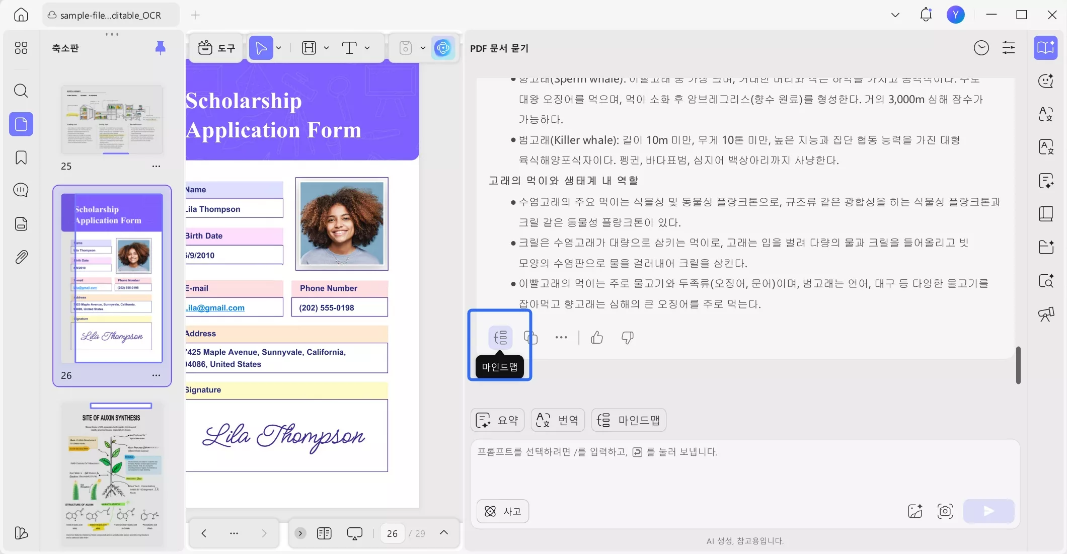Open chat history in the PDF chat panel
The height and width of the screenshot is (554, 1067).
980,47
